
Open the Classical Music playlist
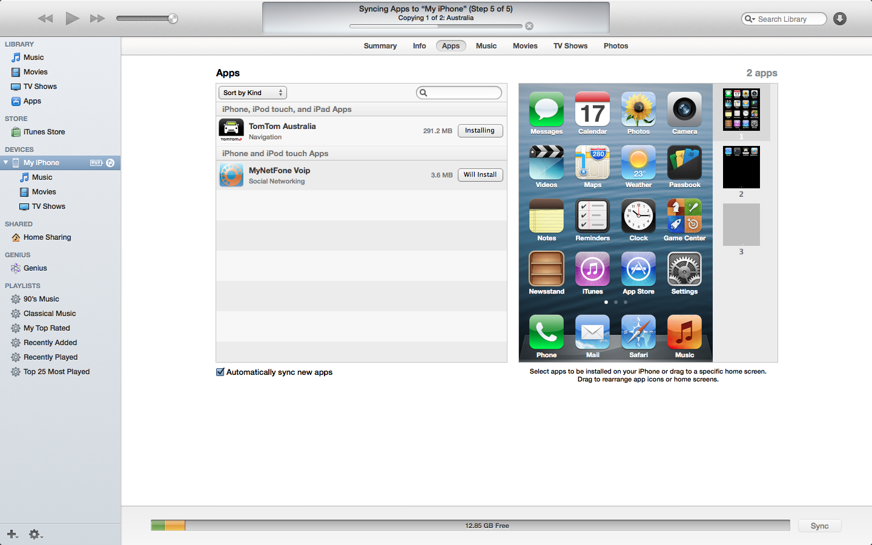(50, 314)
